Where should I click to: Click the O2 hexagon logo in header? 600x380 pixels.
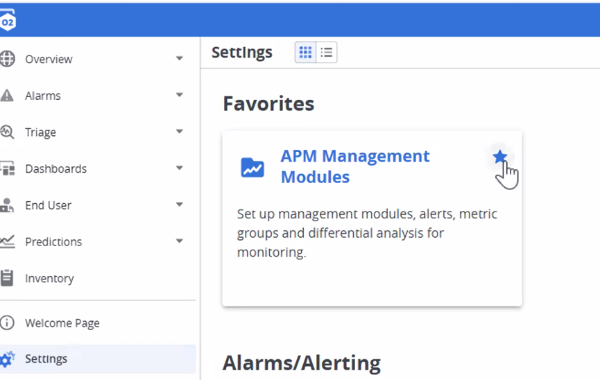7,21
